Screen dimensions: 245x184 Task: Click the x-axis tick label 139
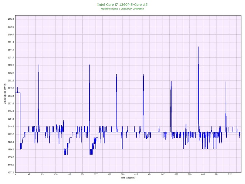point(56,174)
